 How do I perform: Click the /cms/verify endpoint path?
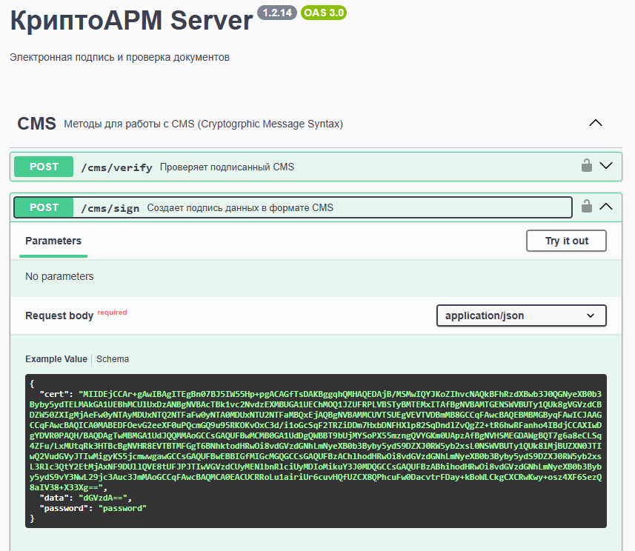(x=116, y=167)
